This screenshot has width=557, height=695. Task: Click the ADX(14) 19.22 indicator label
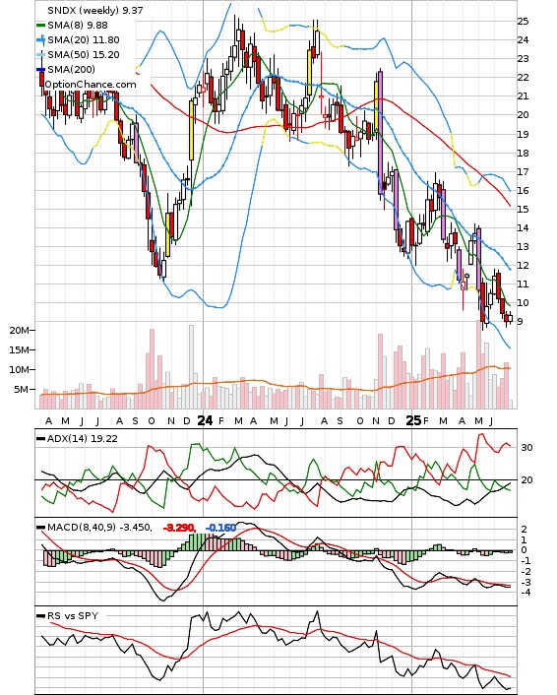coord(83,438)
